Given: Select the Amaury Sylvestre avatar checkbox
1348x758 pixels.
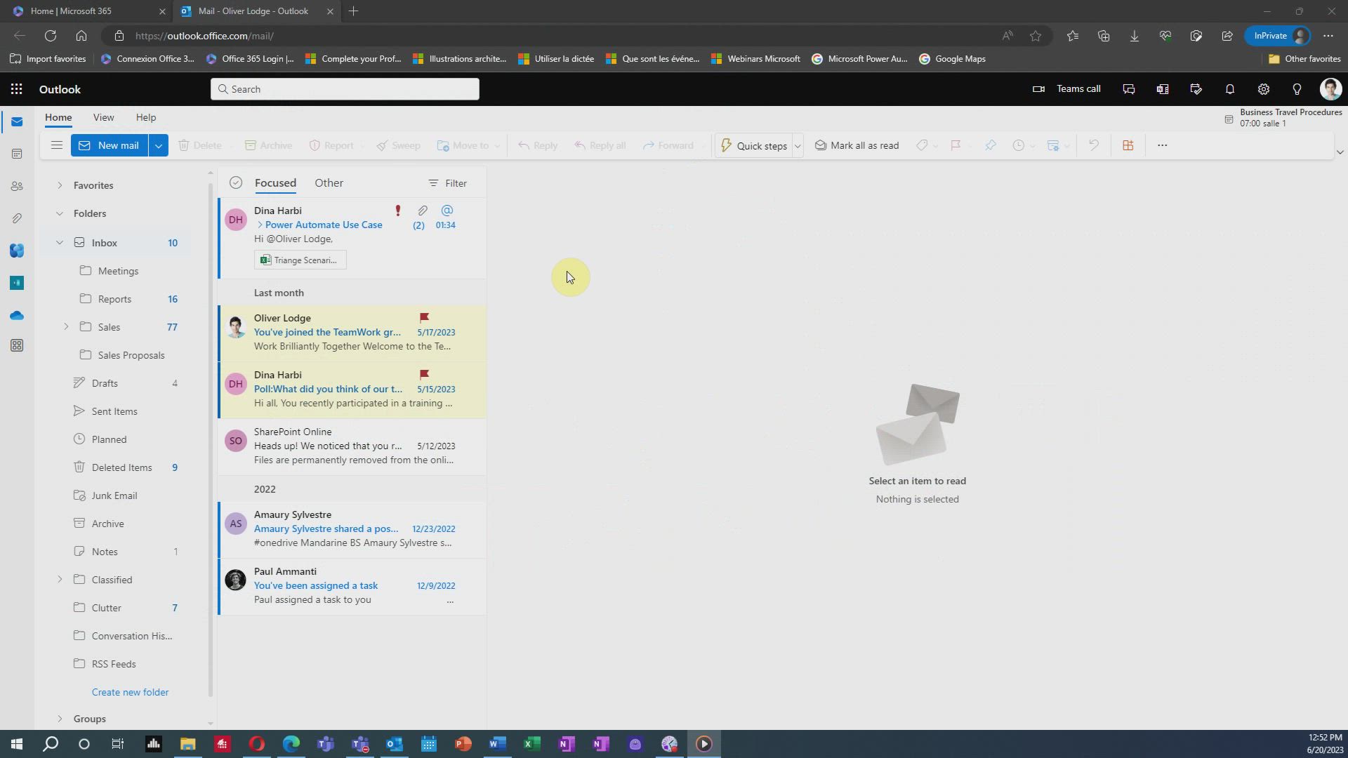Looking at the screenshot, I should pos(235,524).
